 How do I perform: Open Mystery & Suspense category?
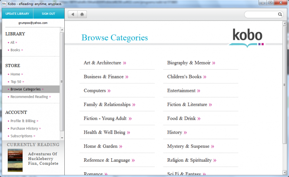click(191, 146)
